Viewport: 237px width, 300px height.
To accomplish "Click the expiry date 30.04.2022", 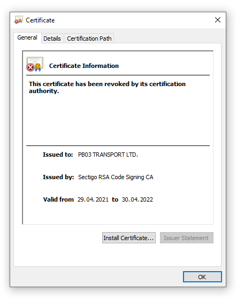I will pyautogui.click(x=137, y=199).
